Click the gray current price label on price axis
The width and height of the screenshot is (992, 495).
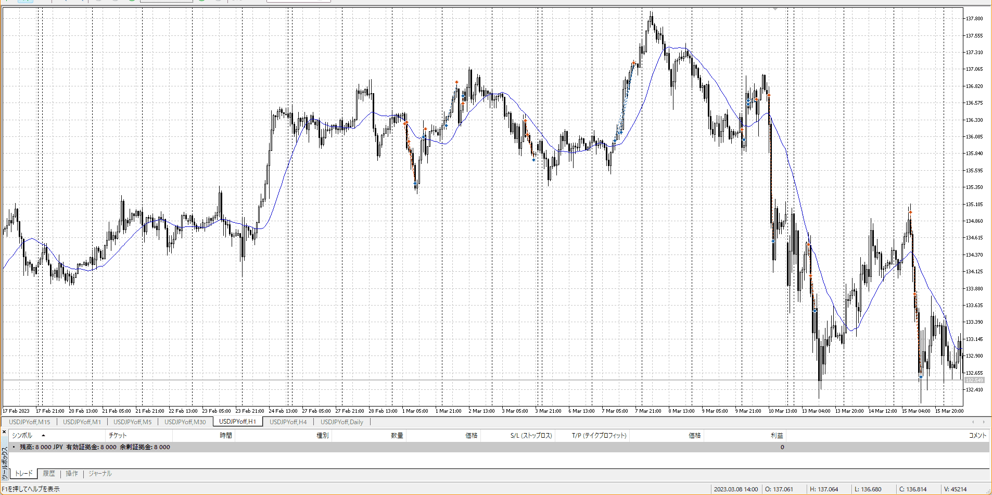974,380
